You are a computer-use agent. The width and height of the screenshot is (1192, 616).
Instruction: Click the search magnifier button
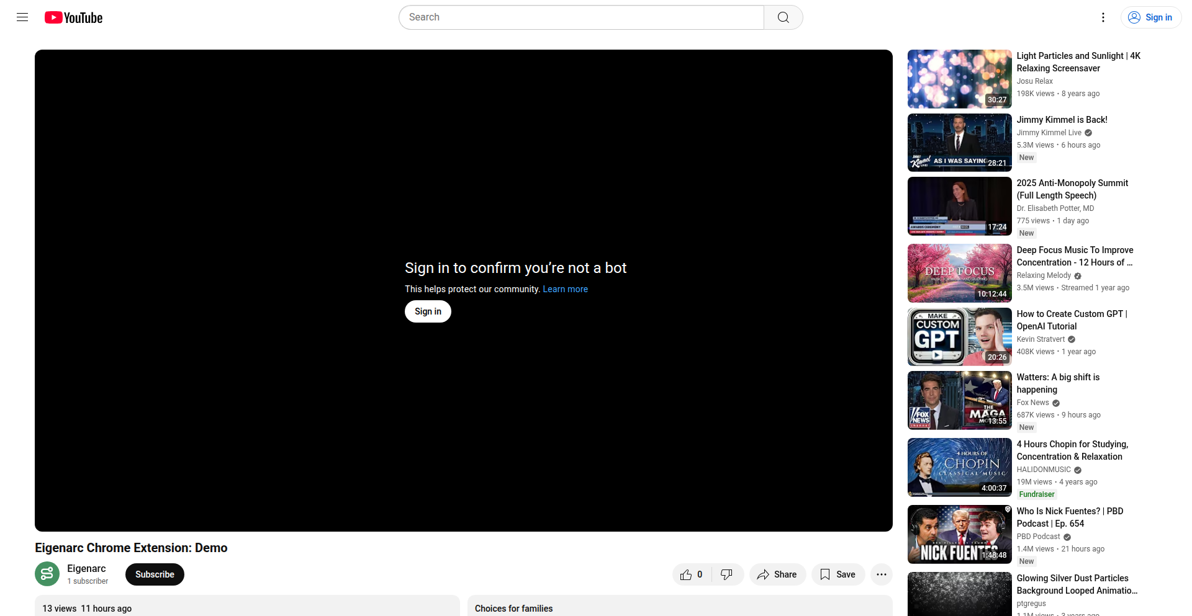tap(783, 17)
